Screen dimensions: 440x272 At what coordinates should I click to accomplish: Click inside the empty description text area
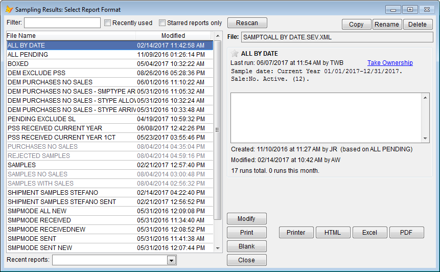(326, 118)
